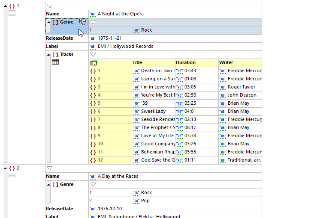Click the list view icon in the Genre cell
The width and height of the screenshot is (311, 218).
[83, 22]
